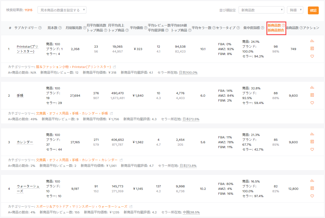Favorite the カレンダー subcategory with heart icon
This screenshot has height=218, width=325.
click(312, 149)
